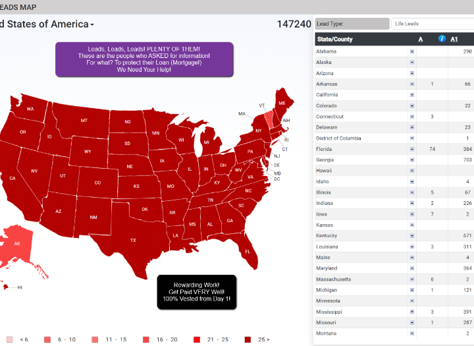Expand the Kentucky row

(412, 236)
